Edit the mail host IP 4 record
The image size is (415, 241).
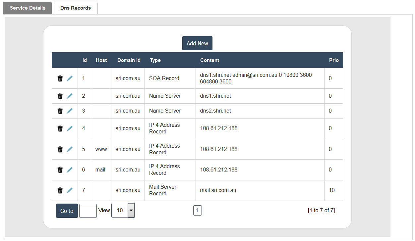pyautogui.click(x=70, y=170)
